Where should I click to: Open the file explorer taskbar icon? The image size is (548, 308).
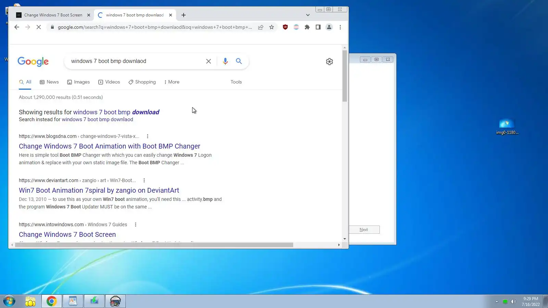(x=30, y=301)
